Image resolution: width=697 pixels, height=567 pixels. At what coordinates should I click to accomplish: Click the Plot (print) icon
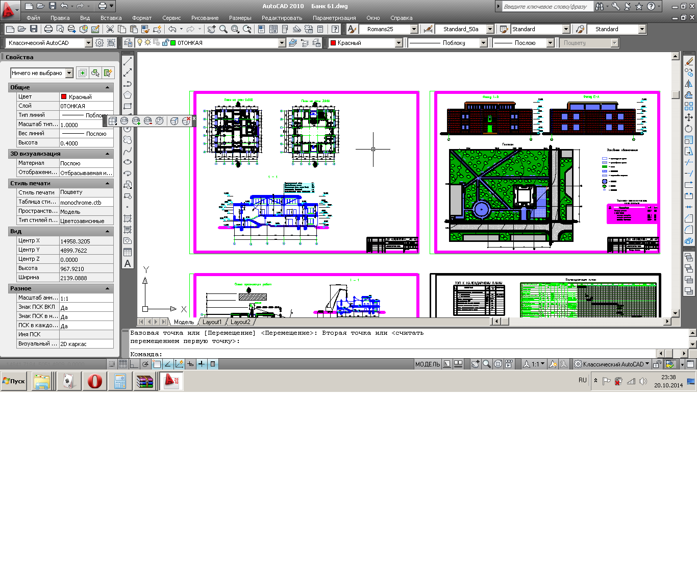pos(48,29)
